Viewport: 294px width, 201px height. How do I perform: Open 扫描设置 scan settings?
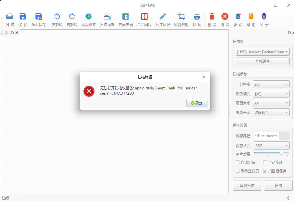(107, 16)
